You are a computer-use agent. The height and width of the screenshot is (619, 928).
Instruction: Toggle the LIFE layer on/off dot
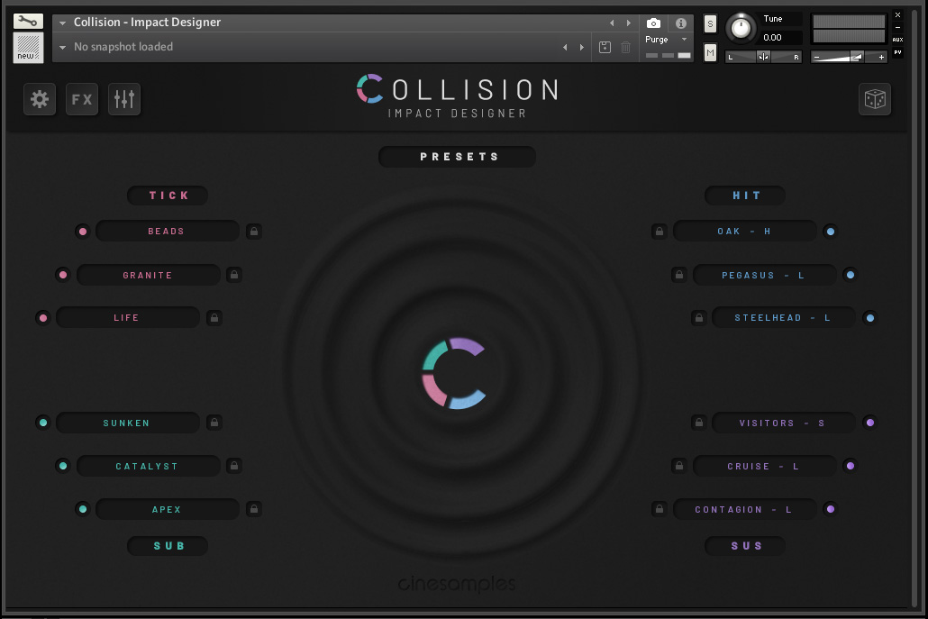coord(42,318)
